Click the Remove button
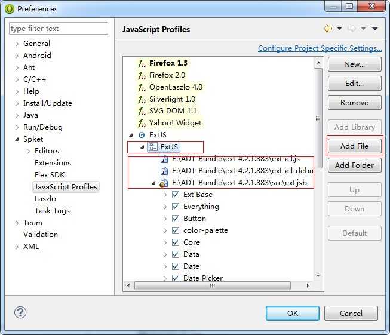390x335 pixels. point(354,103)
